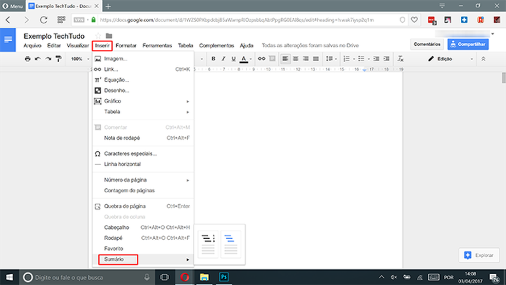Center align the text
The image size is (506, 285).
pos(296,59)
